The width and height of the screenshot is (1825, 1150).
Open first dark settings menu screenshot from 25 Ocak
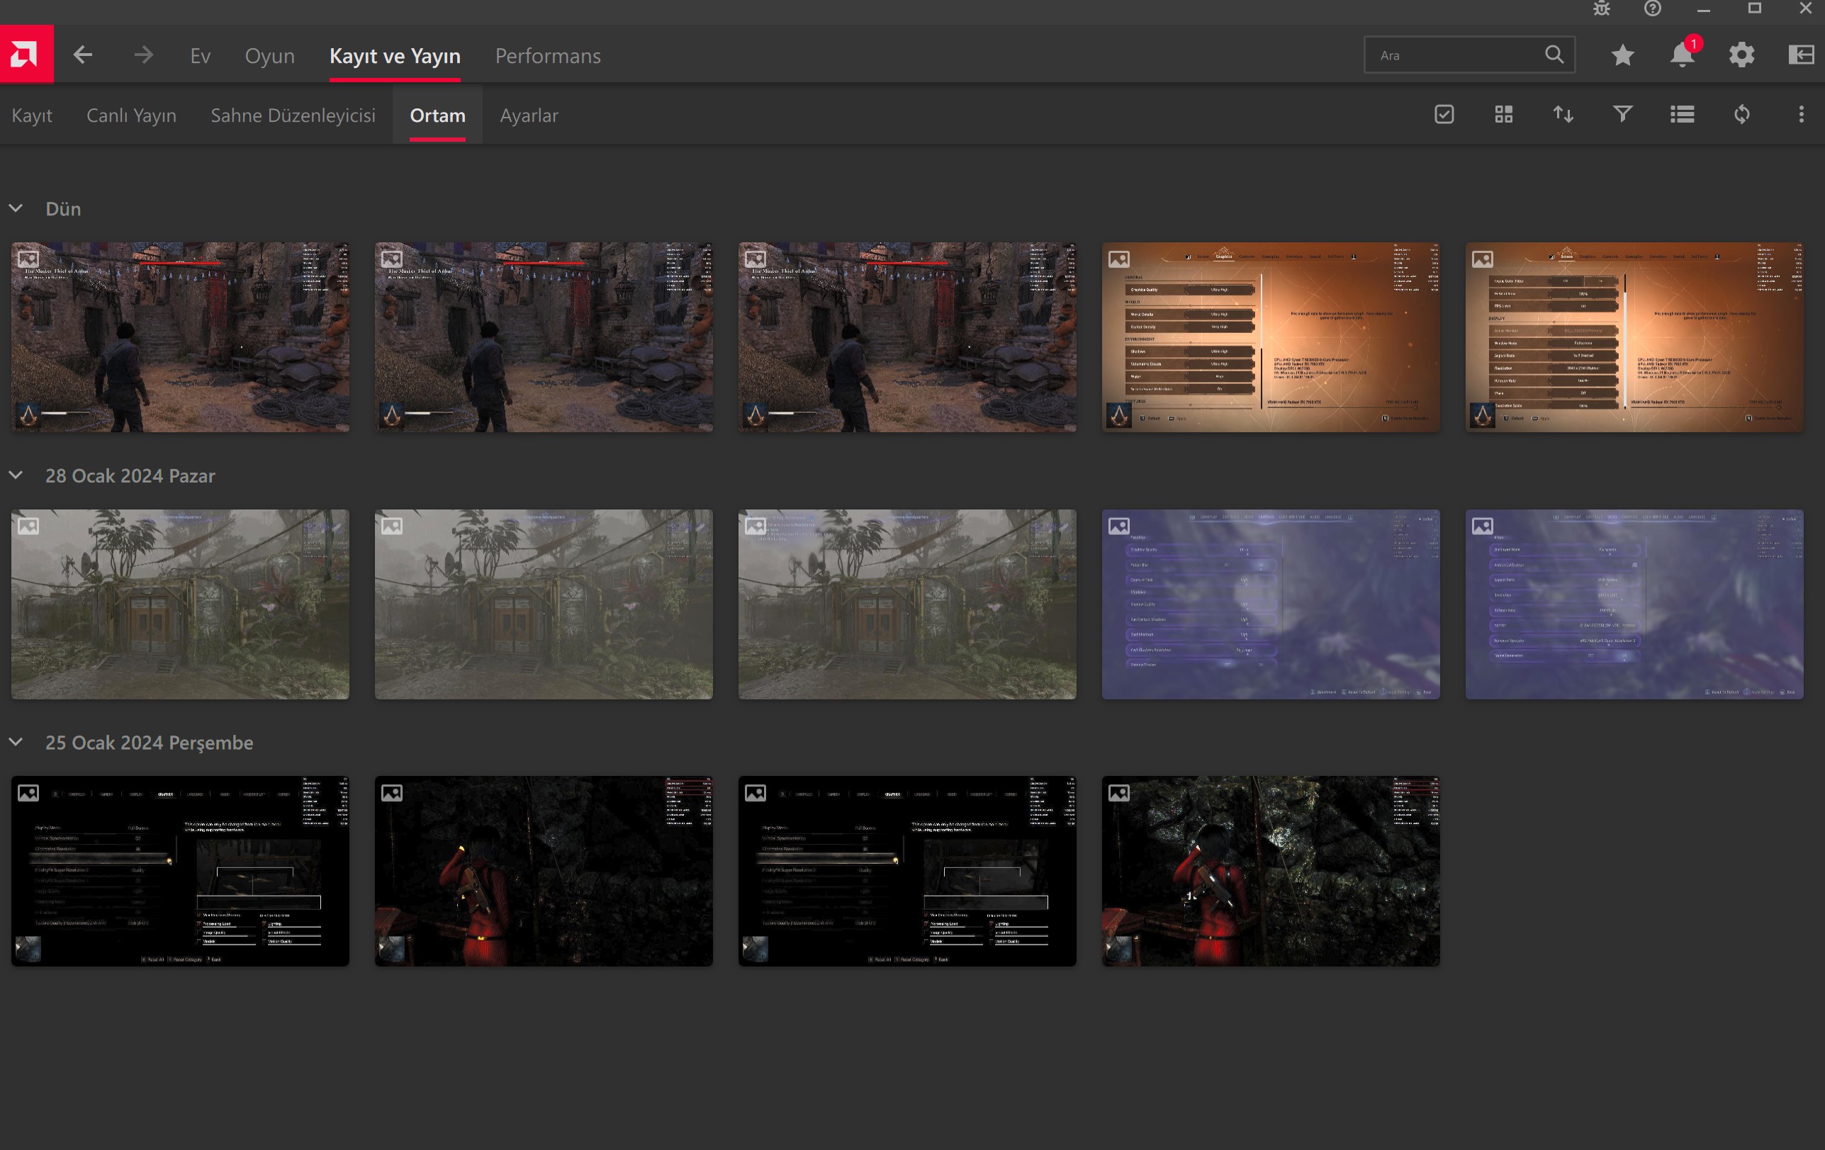coord(181,870)
